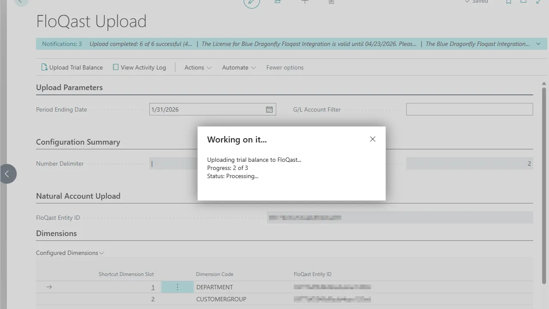Open the Upload completed notification
Image resolution: width=549 pixels, height=309 pixels.
tap(141, 44)
